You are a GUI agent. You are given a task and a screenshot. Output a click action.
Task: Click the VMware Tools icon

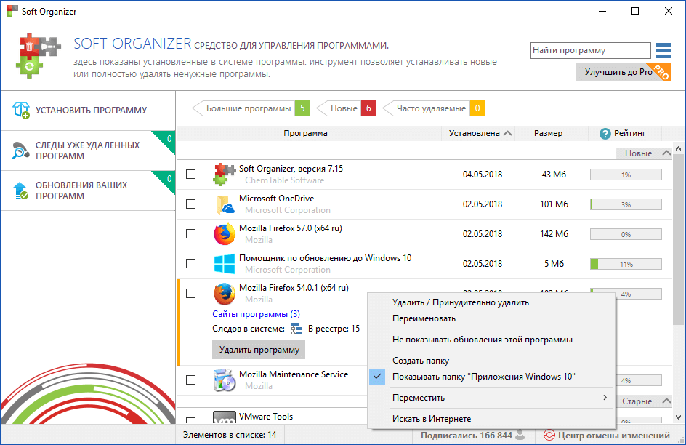(x=225, y=417)
